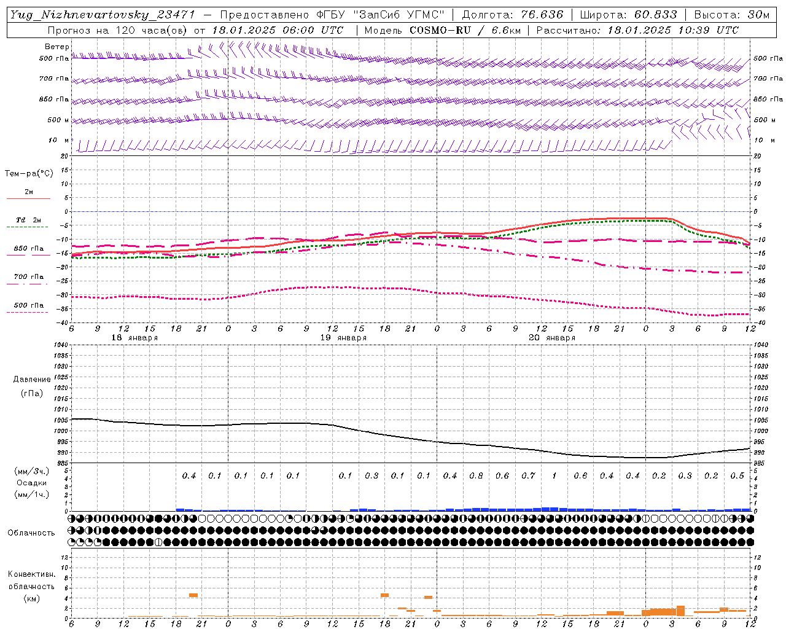
Task: Click the 18 января date label
Action: (x=134, y=338)
